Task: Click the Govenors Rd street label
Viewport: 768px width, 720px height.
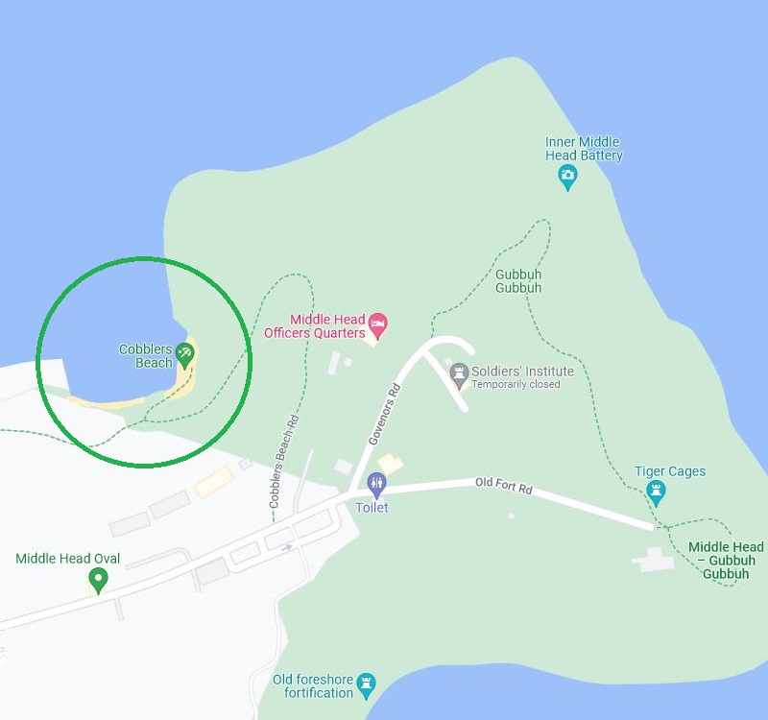Action: 385,415
